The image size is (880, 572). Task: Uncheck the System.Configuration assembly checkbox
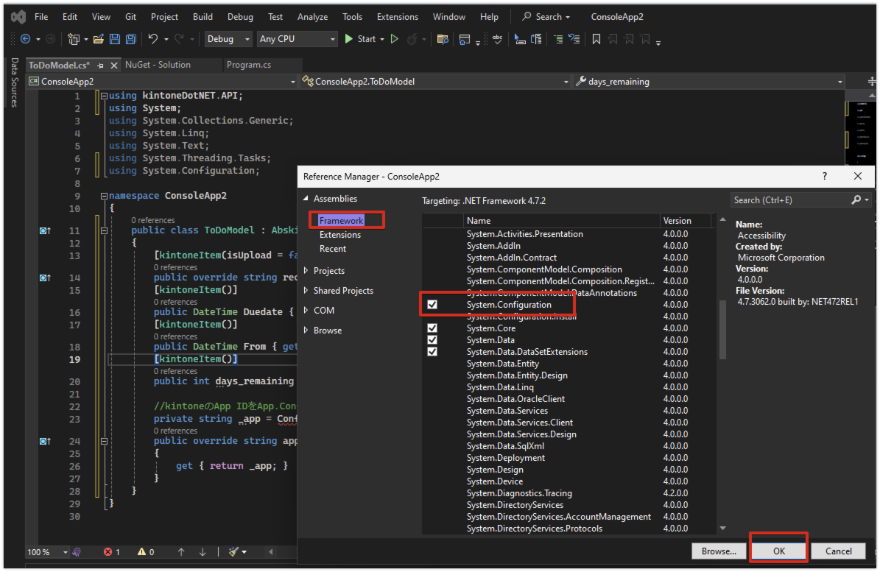click(432, 305)
